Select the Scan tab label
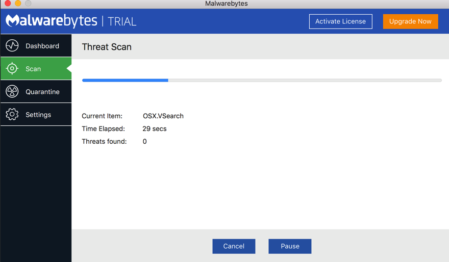The width and height of the screenshot is (449, 262). click(x=33, y=69)
